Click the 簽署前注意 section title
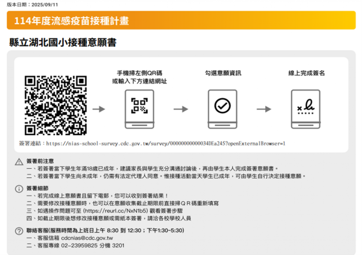The width and height of the screenshot is (362, 255). click(x=40, y=161)
